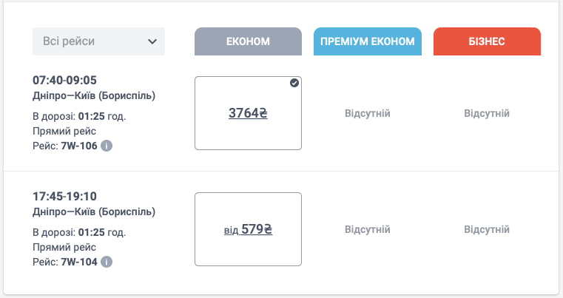This screenshot has width=563, height=298.
Task: Switch to the ЕКОНОМ fare tab
Action: click(x=248, y=41)
